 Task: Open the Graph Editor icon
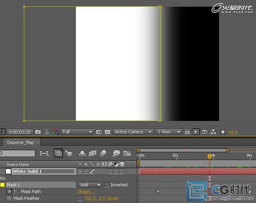pos(127,153)
